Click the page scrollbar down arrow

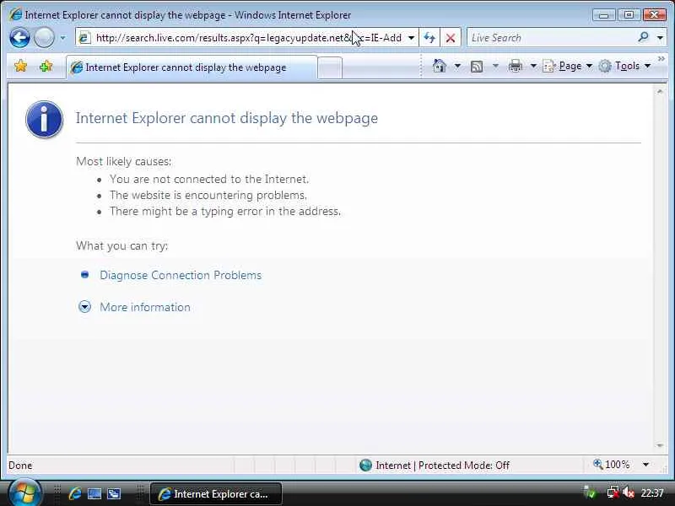[x=660, y=445]
